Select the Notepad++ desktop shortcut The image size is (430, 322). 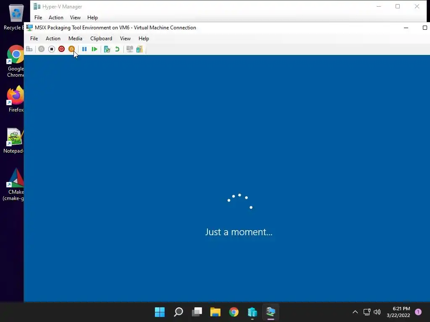[x=14, y=140]
